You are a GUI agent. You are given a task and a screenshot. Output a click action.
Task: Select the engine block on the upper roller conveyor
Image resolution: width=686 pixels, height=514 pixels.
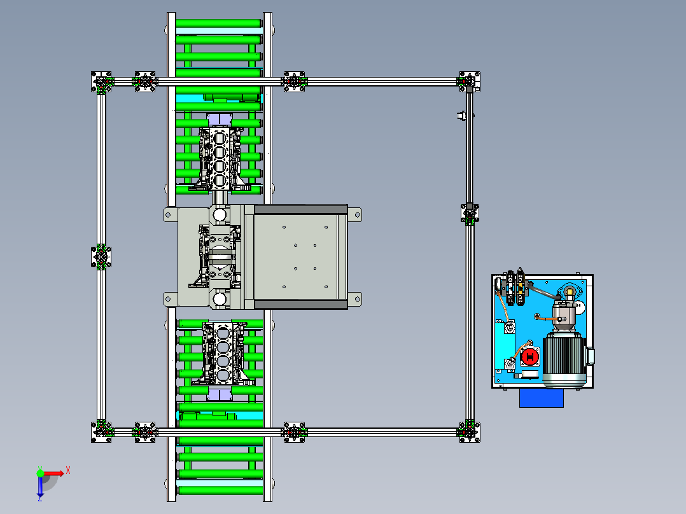(220, 159)
